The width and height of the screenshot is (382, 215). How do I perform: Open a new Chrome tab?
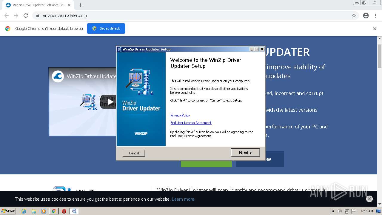click(81, 5)
